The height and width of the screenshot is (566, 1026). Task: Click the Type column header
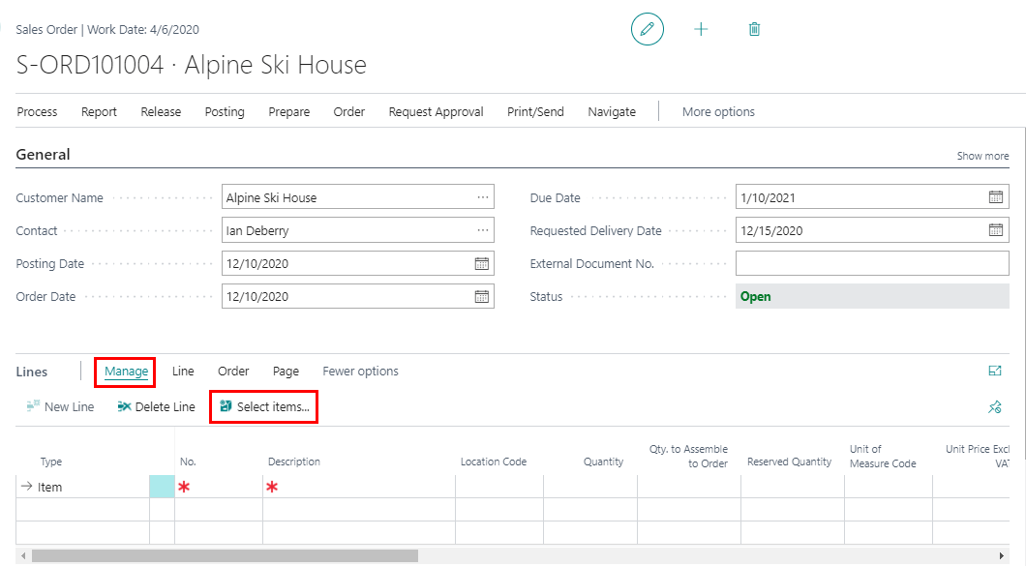click(x=51, y=462)
